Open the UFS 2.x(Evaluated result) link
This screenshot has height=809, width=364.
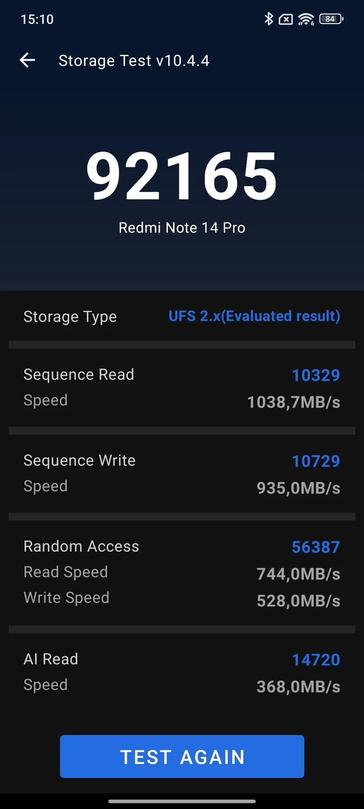(x=254, y=316)
